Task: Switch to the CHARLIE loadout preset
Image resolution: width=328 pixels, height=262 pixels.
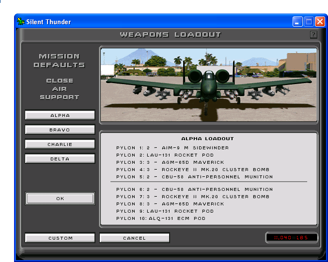Action: click(x=60, y=145)
